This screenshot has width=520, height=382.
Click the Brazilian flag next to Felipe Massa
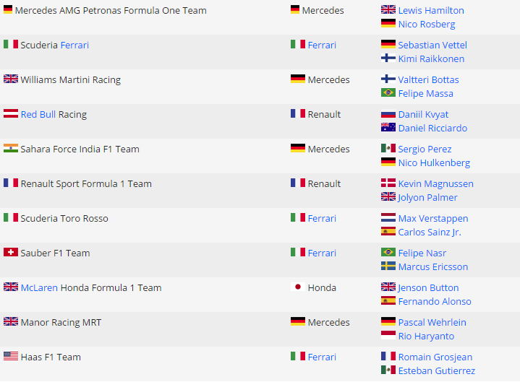point(388,93)
